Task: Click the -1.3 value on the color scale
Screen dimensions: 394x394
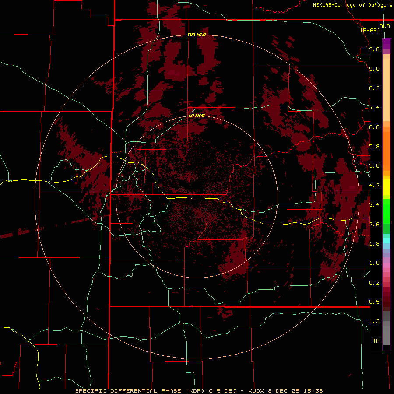Action: (x=373, y=321)
